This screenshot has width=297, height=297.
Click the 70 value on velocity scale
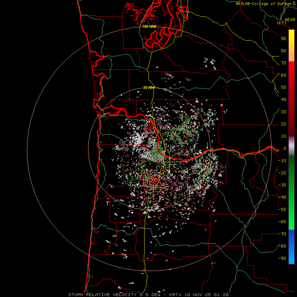(x=283, y=63)
